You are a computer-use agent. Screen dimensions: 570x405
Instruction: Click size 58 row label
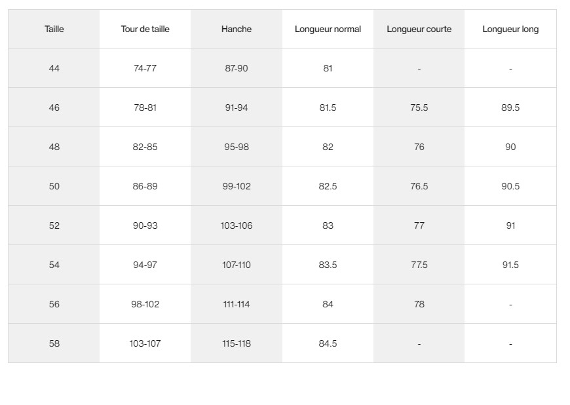(x=54, y=343)
